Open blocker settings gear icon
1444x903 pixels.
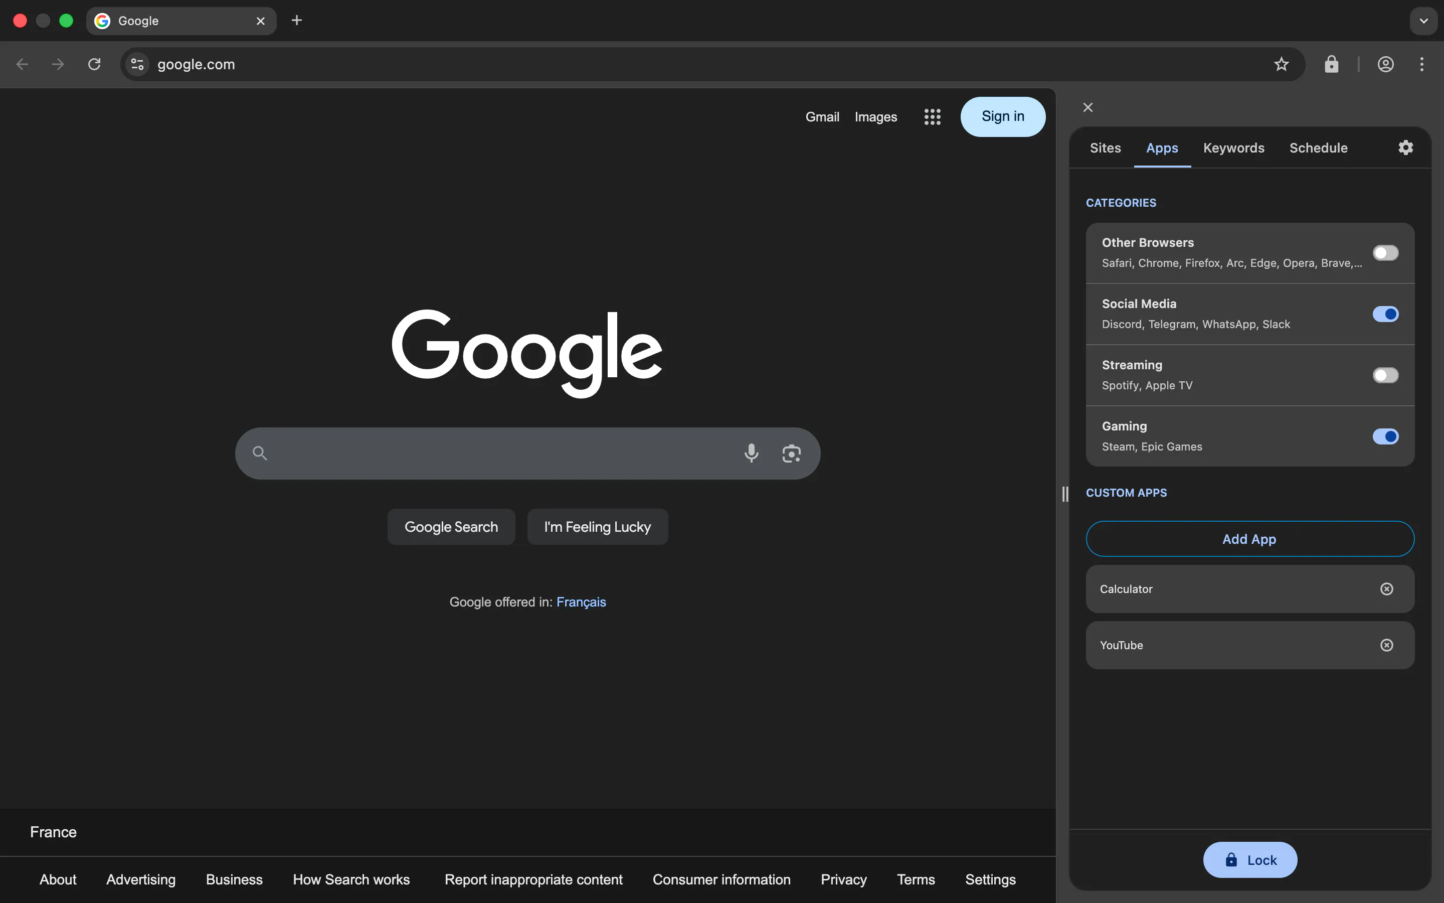pos(1405,147)
